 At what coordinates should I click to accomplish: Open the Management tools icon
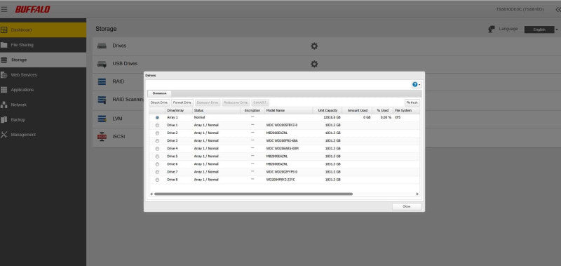[4, 135]
